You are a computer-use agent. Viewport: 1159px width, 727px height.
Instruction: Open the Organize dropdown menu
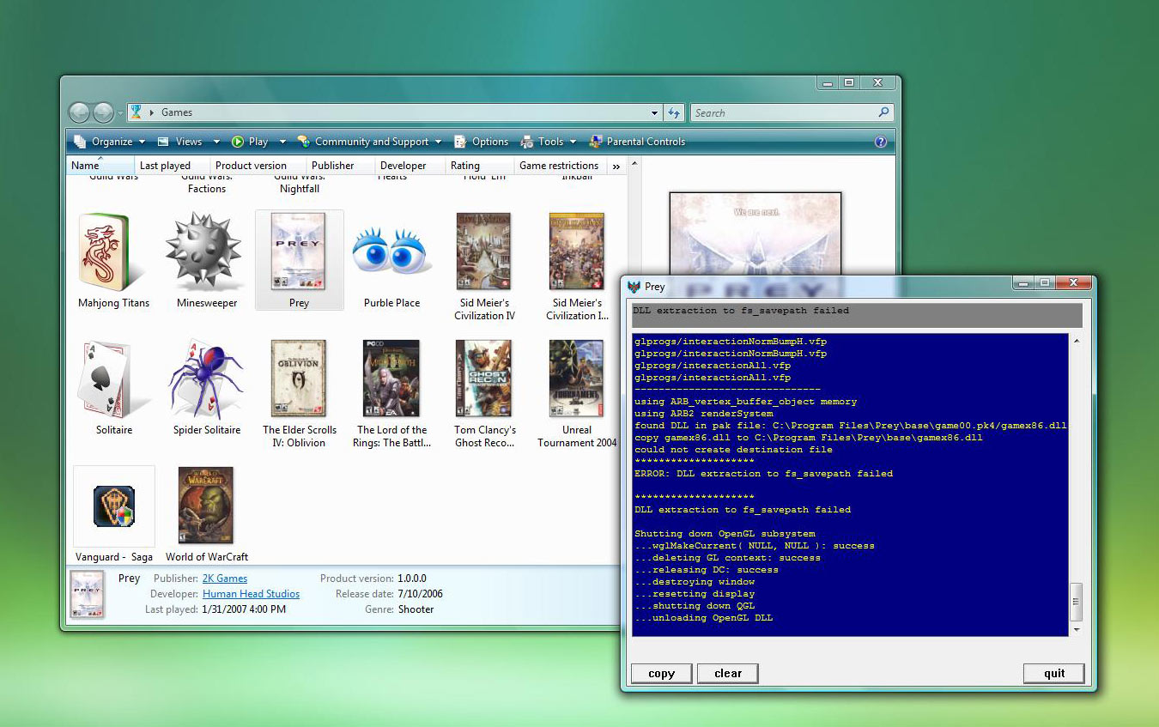click(112, 142)
